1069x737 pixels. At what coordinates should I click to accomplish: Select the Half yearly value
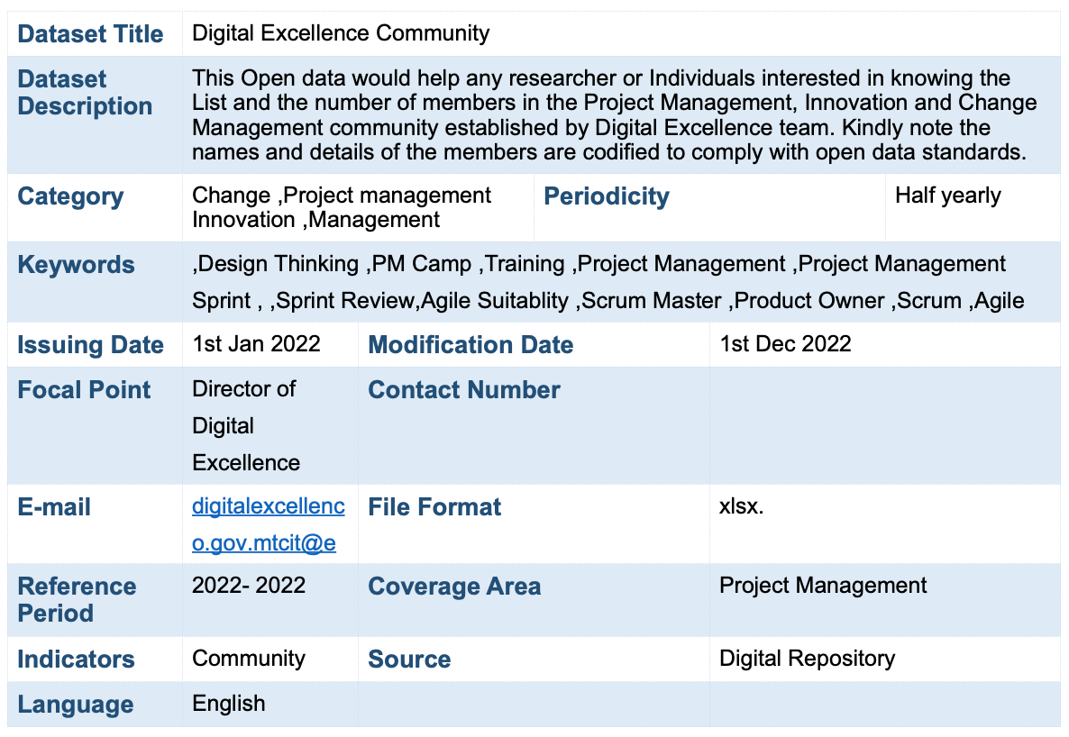[947, 196]
